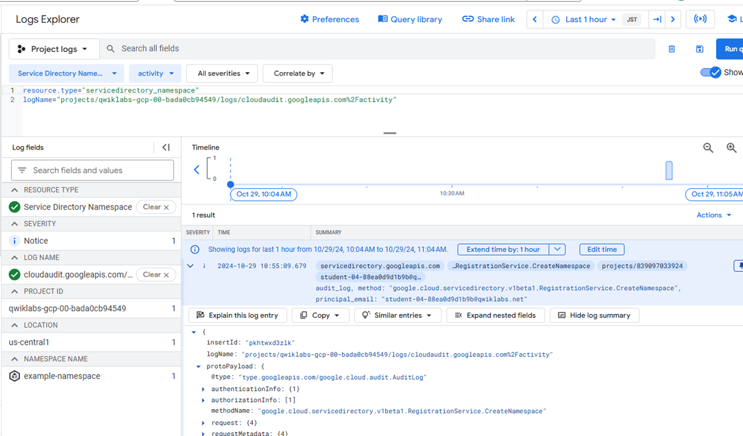Viewport: 743px width, 436px height.
Task: Collapse the expanded log entry chevron
Action: pyautogui.click(x=190, y=266)
